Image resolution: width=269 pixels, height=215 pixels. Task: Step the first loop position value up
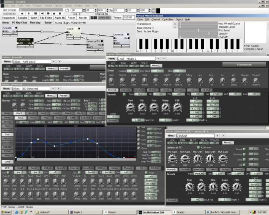click(84, 9)
